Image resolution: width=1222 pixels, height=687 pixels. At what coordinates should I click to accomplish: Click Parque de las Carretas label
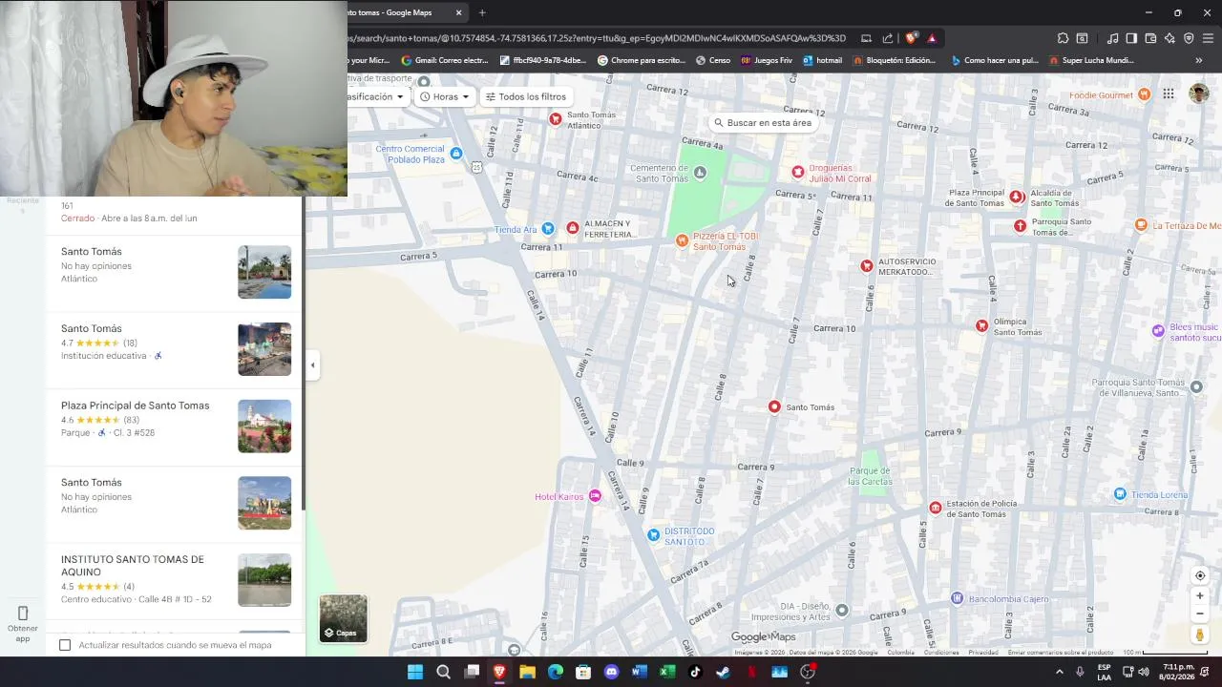871,476
